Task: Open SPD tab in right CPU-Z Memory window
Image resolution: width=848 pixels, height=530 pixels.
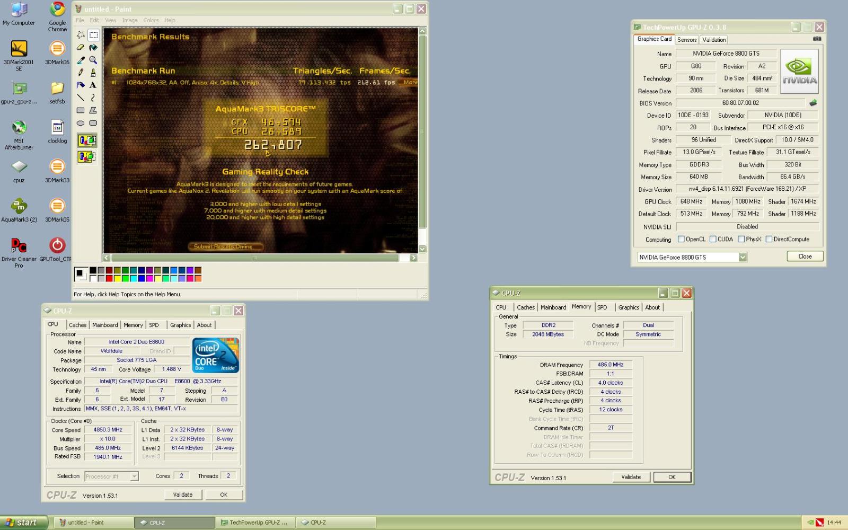Action: point(602,307)
